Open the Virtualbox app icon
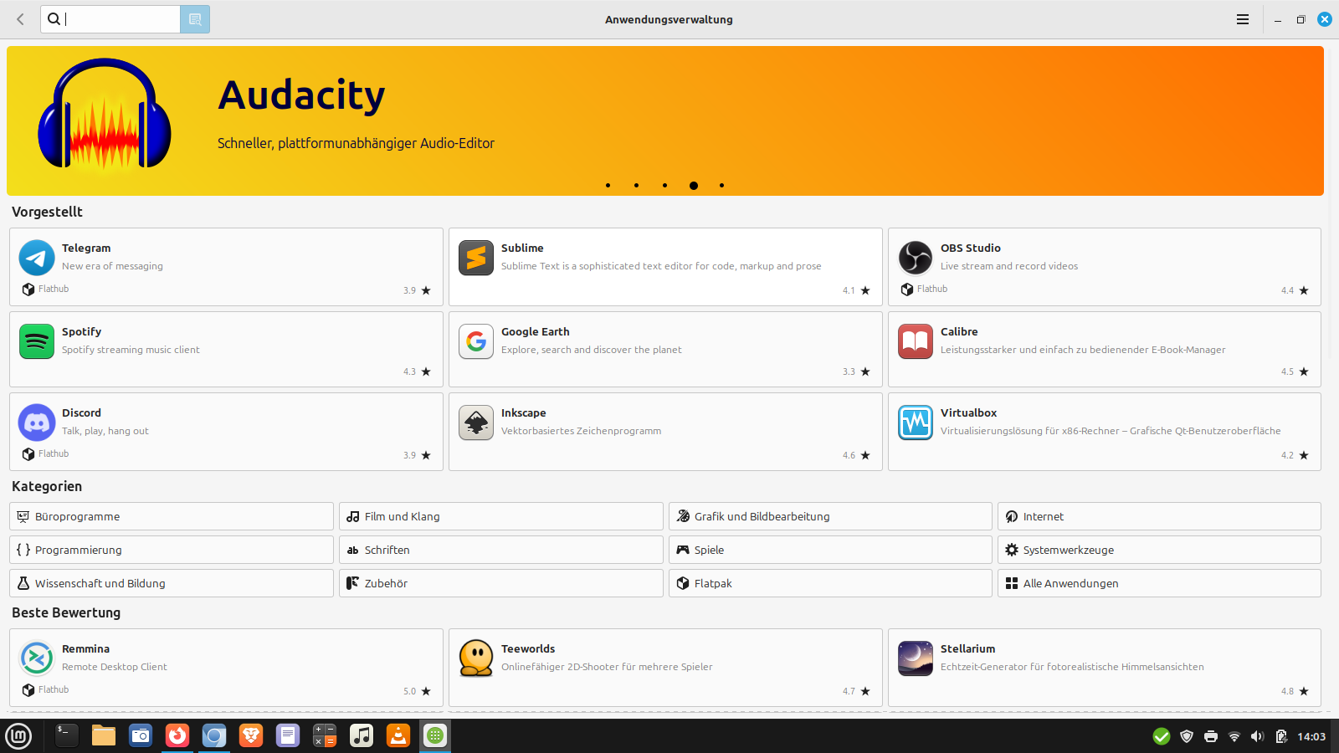The image size is (1339, 753). 916,423
